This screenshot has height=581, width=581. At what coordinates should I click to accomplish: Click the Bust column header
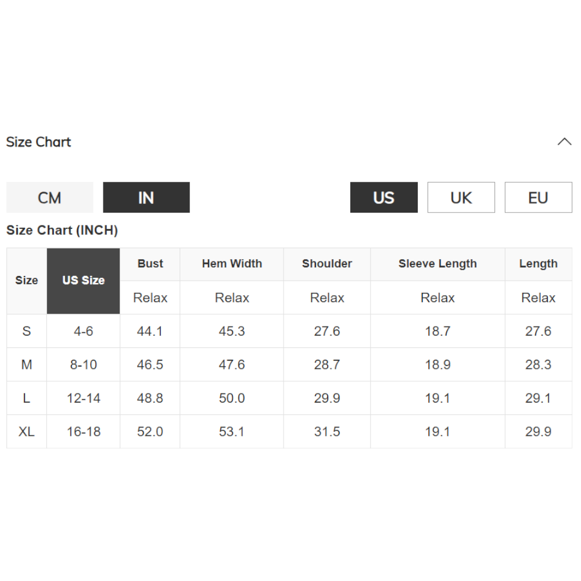click(150, 264)
